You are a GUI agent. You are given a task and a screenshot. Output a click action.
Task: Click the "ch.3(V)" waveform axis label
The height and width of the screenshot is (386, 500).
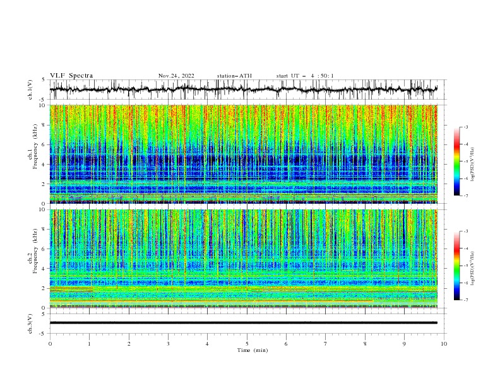pos(30,324)
